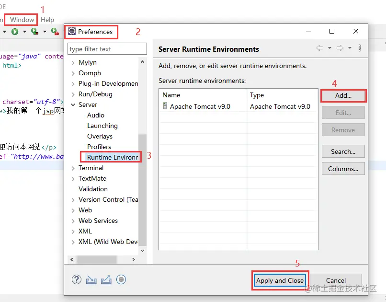Click the Cancel button

point(336,280)
